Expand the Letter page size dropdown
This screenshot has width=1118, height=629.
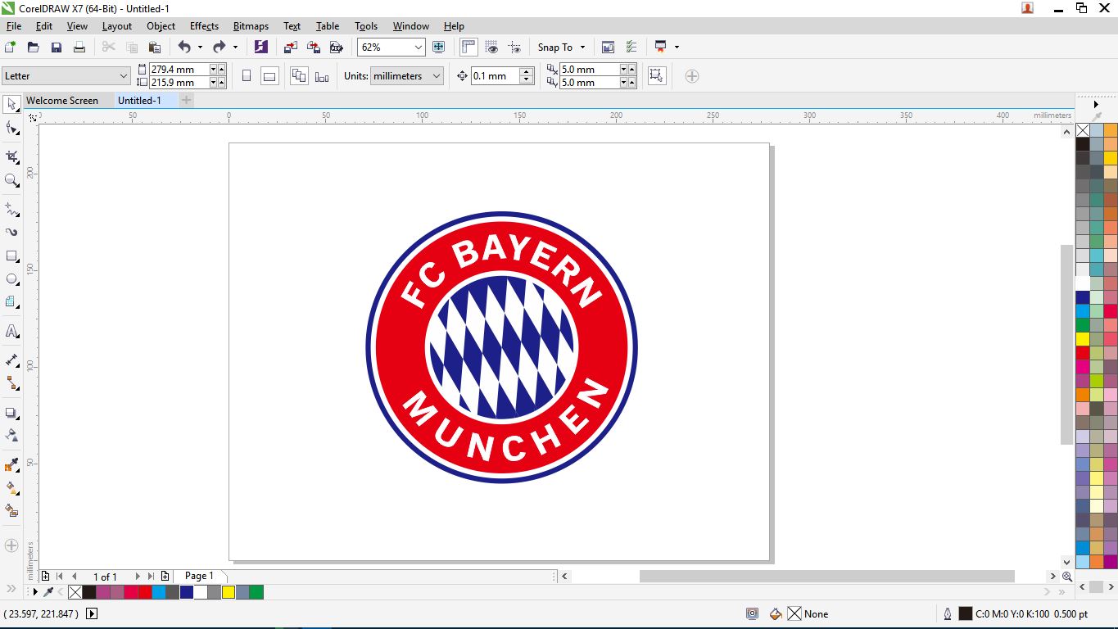(x=124, y=76)
